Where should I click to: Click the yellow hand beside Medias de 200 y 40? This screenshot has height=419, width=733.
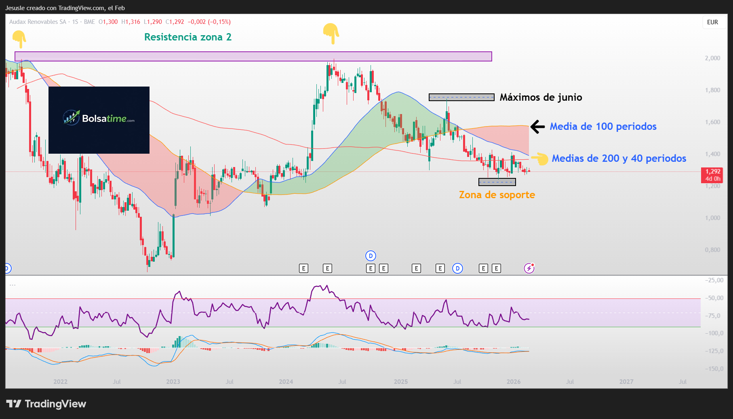(539, 159)
